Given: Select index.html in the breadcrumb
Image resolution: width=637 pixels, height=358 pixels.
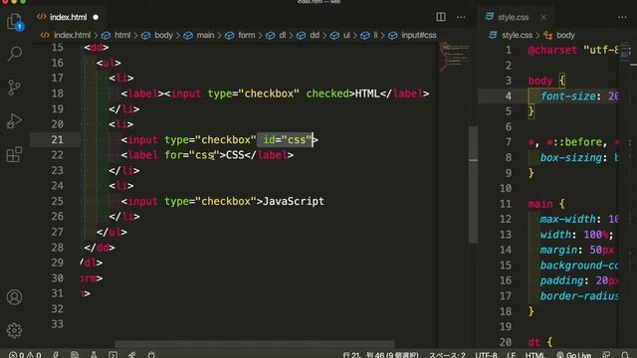Looking at the screenshot, I should pyautogui.click(x=72, y=36).
